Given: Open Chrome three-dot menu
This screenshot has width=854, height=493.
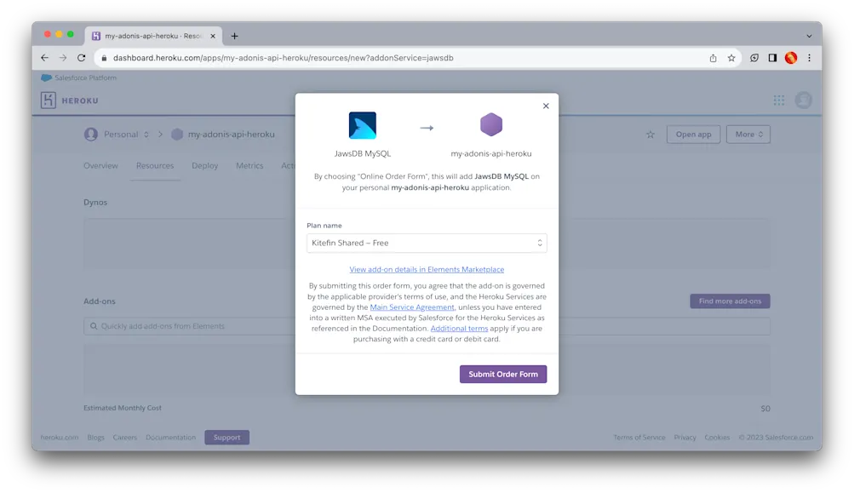Looking at the screenshot, I should [x=810, y=58].
